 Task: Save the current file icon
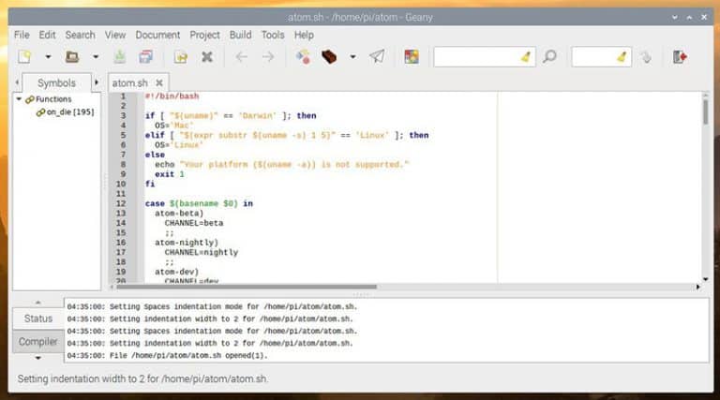click(x=120, y=57)
